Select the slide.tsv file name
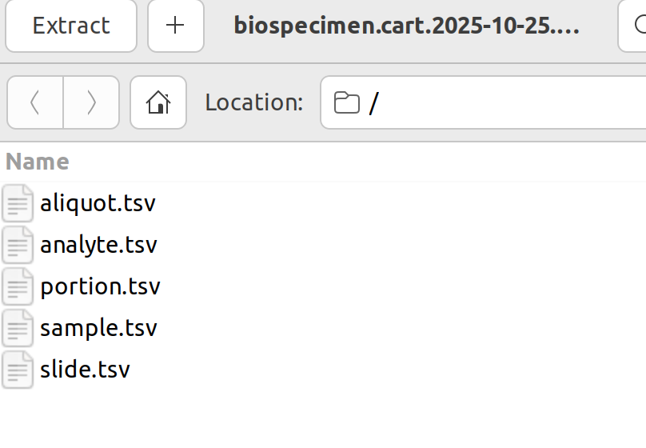 click(85, 370)
